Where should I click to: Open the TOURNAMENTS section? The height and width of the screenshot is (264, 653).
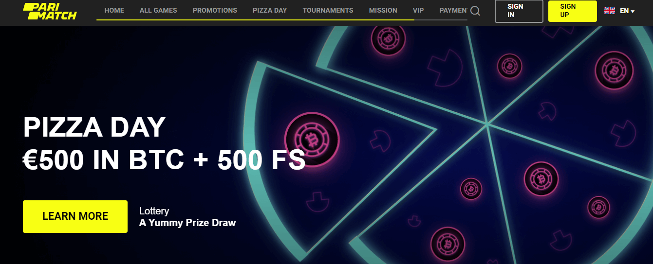click(x=328, y=10)
